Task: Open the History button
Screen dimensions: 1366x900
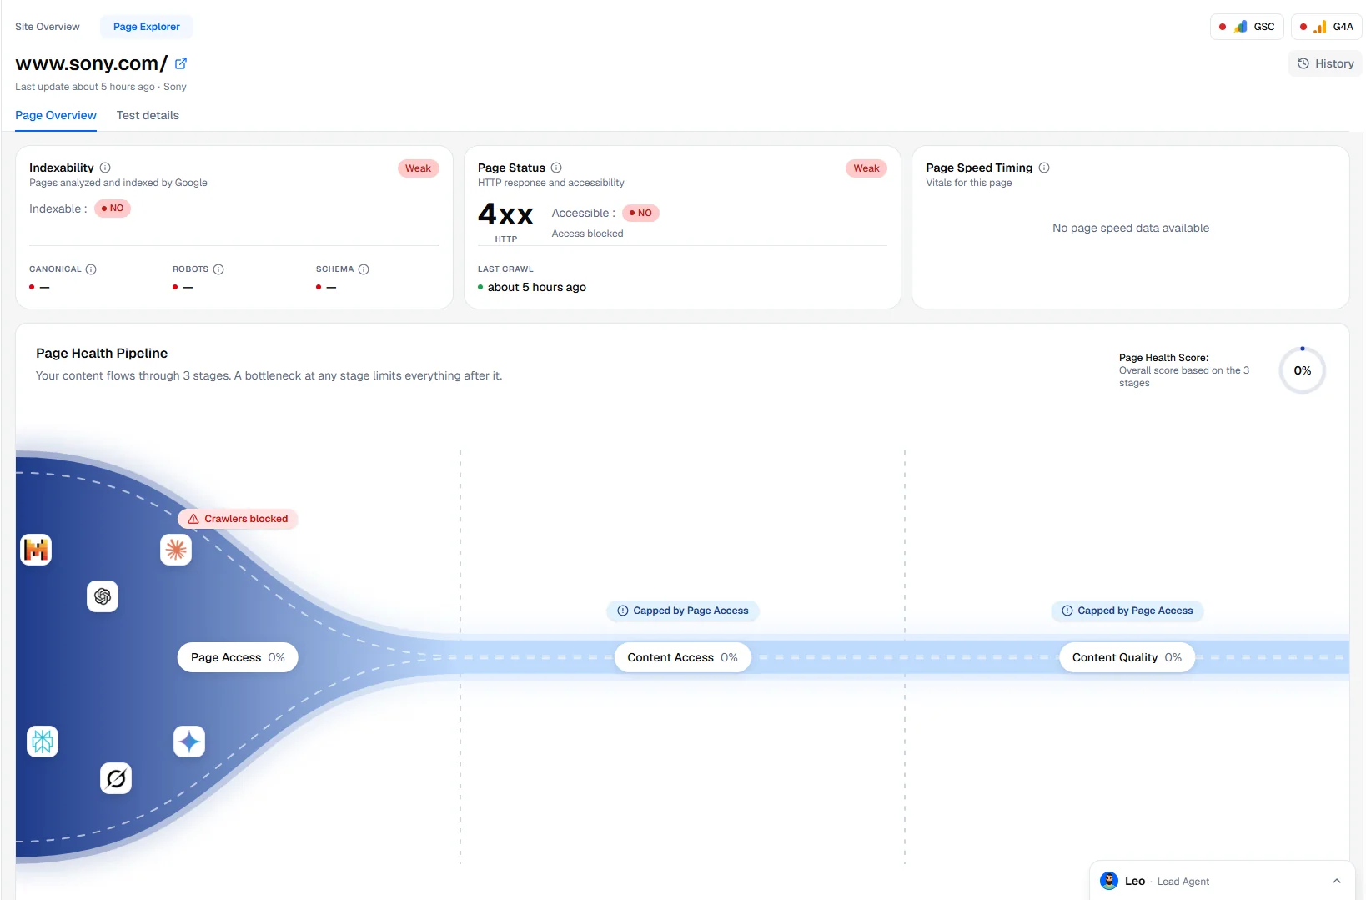Action: click(1325, 63)
